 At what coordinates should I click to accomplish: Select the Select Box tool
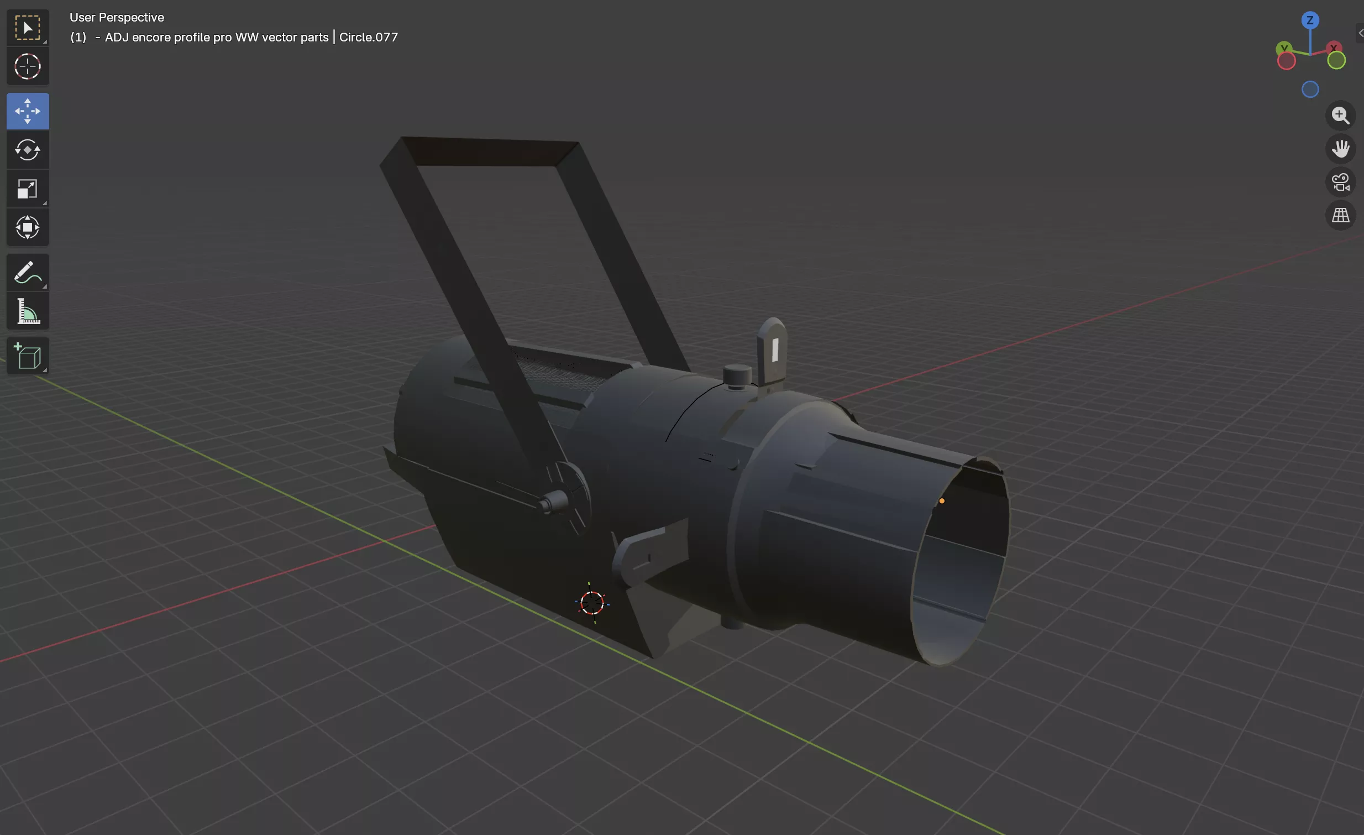(x=28, y=28)
